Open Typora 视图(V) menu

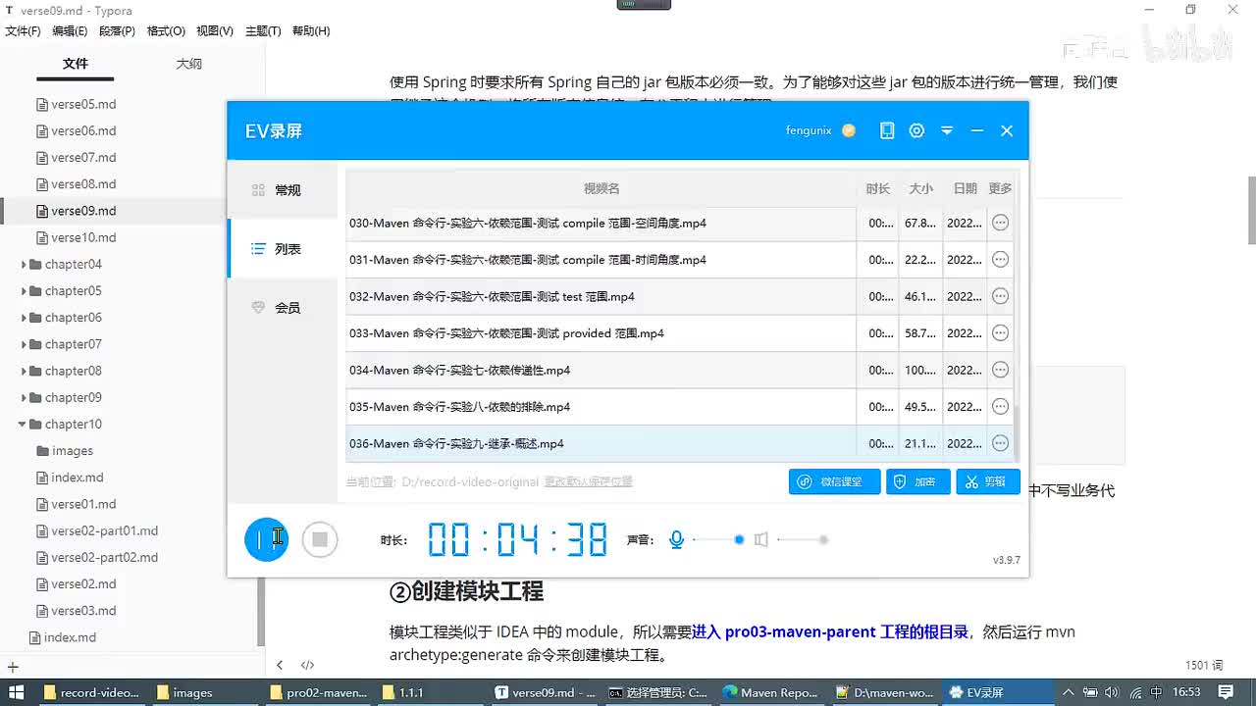coord(215,31)
